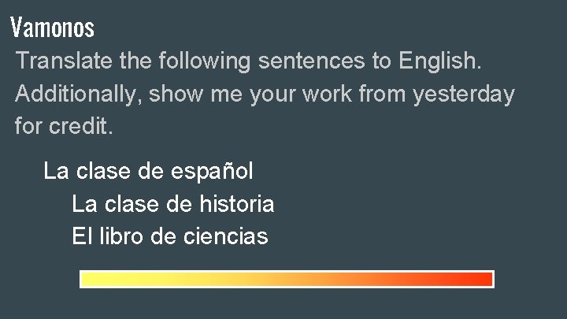Click the word Translate in the instructions
Image resolution: width=567 pixels, height=319 pixels.
[65, 61]
